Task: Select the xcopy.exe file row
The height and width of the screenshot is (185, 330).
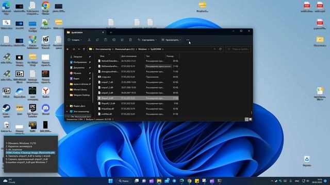Action: (x=138, y=77)
